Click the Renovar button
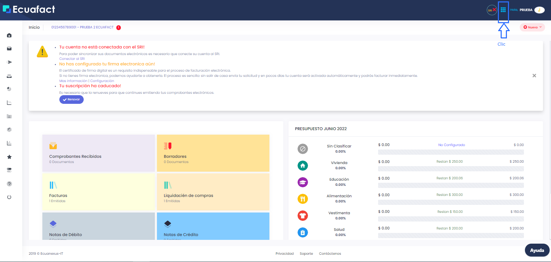Screen dimensions: 551x262 pos(72,100)
